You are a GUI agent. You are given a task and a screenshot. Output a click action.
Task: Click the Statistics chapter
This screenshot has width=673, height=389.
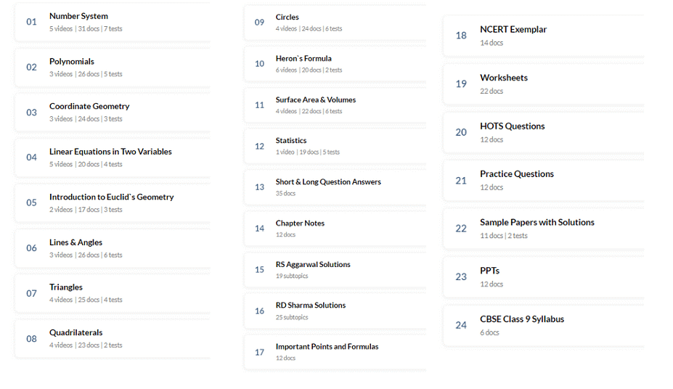291,141
